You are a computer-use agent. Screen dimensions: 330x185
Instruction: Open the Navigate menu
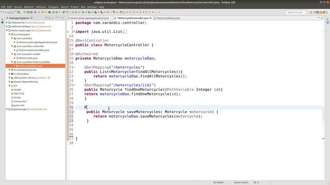pyautogui.click(x=53, y=7)
